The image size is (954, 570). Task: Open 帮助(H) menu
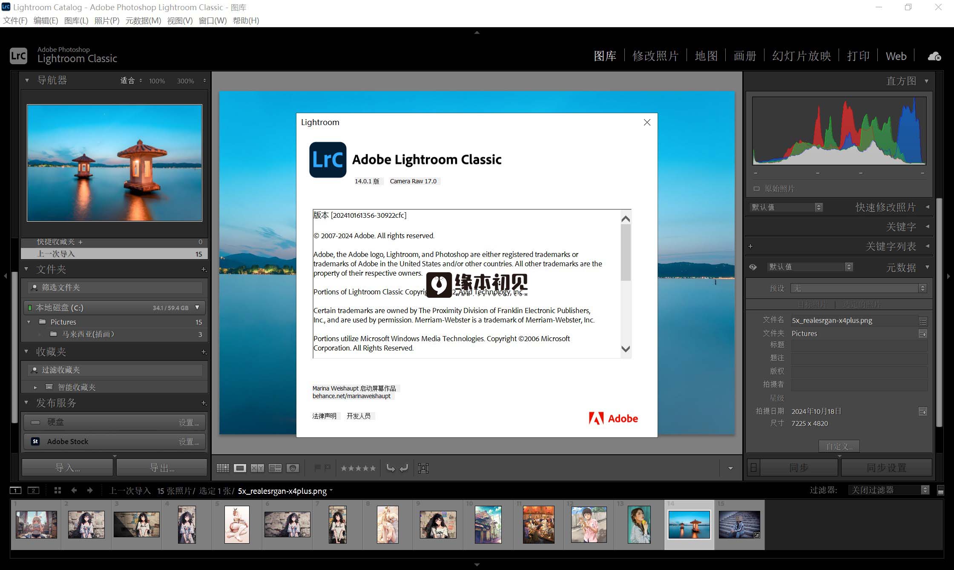point(246,20)
